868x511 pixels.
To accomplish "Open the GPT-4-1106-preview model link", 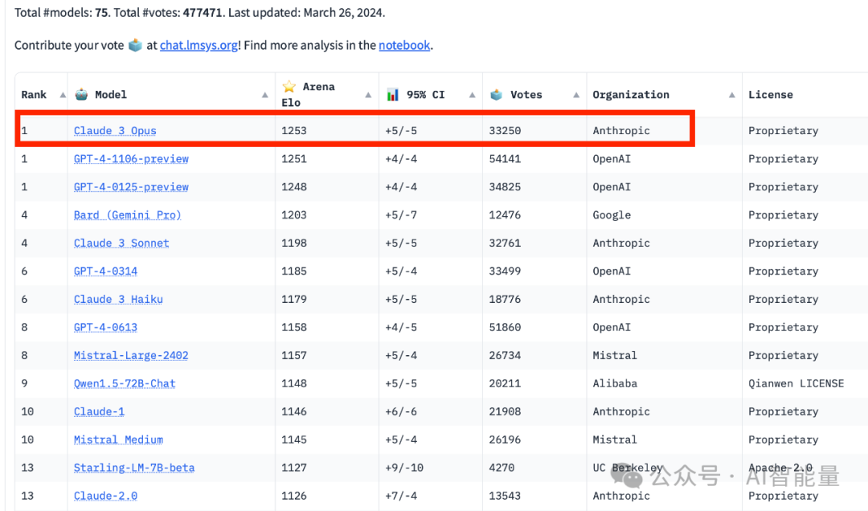I will [x=131, y=159].
